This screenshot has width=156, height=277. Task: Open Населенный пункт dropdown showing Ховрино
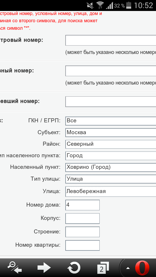pyautogui.click(x=111, y=167)
